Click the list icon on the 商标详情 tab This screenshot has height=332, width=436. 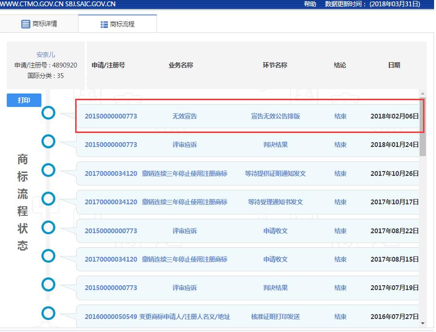point(26,23)
